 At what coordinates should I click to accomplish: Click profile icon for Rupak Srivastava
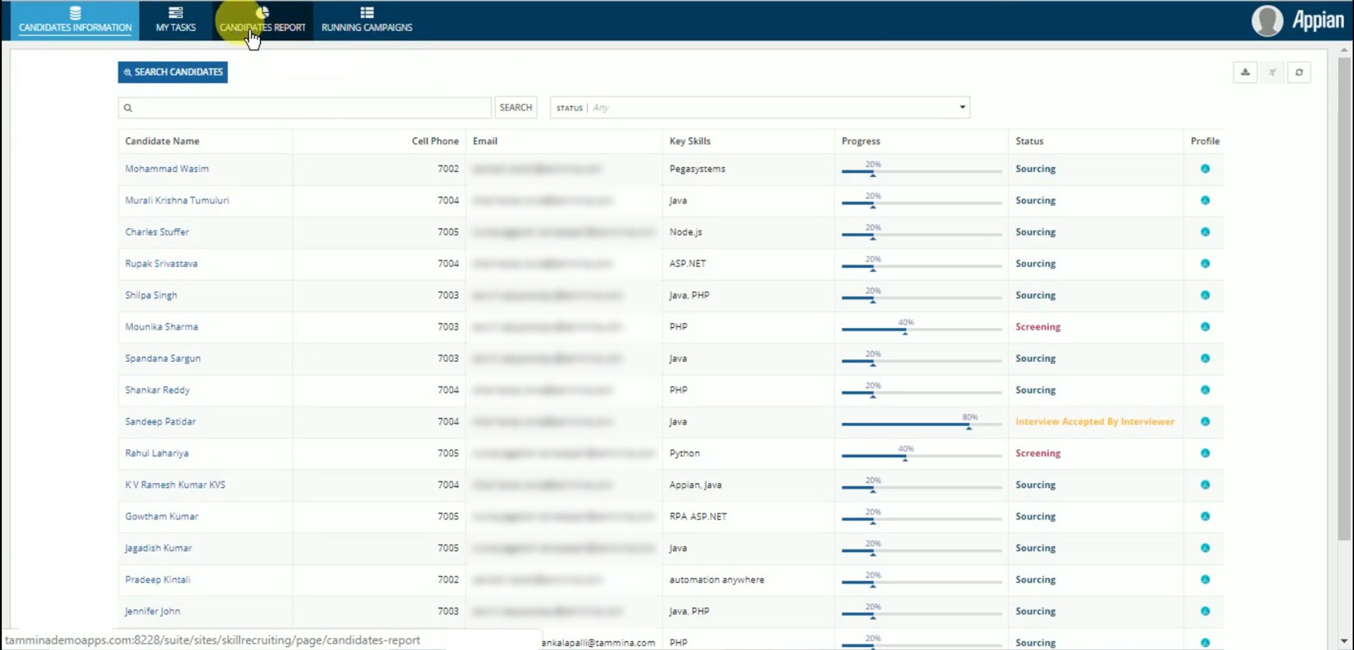[1205, 263]
